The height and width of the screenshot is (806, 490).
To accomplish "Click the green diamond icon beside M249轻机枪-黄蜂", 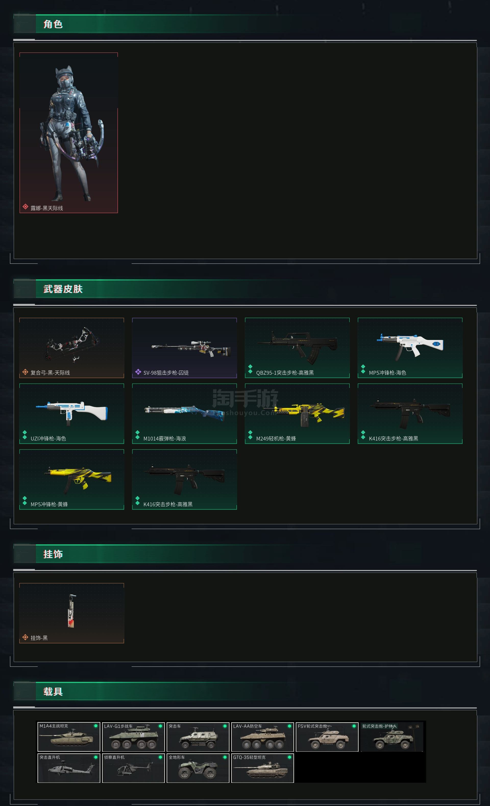I will (250, 435).
